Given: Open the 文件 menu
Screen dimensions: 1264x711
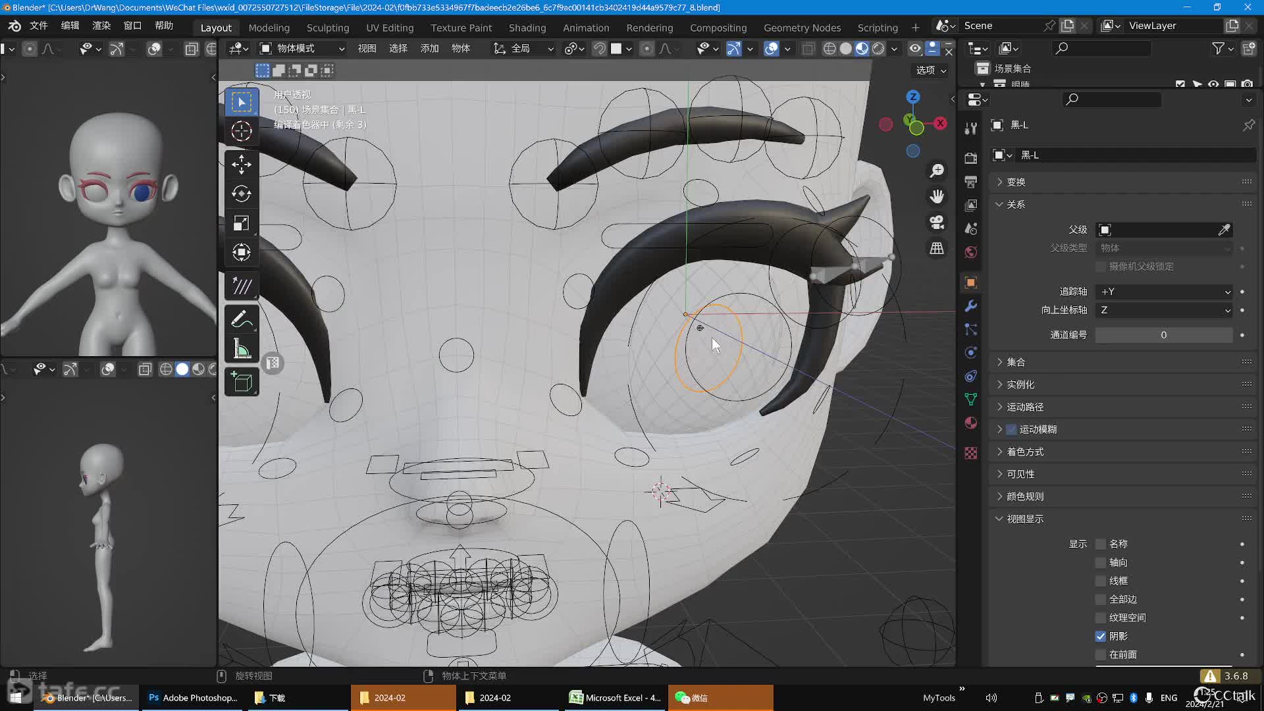Looking at the screenshot, I should pos(39,26).
